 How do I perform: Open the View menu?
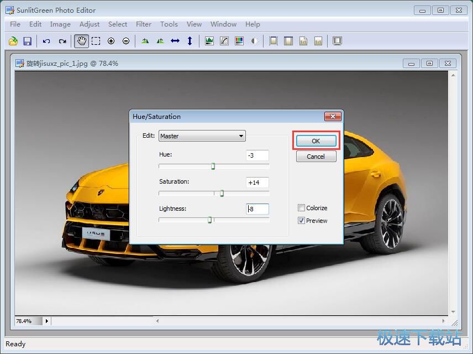(194, 24)
